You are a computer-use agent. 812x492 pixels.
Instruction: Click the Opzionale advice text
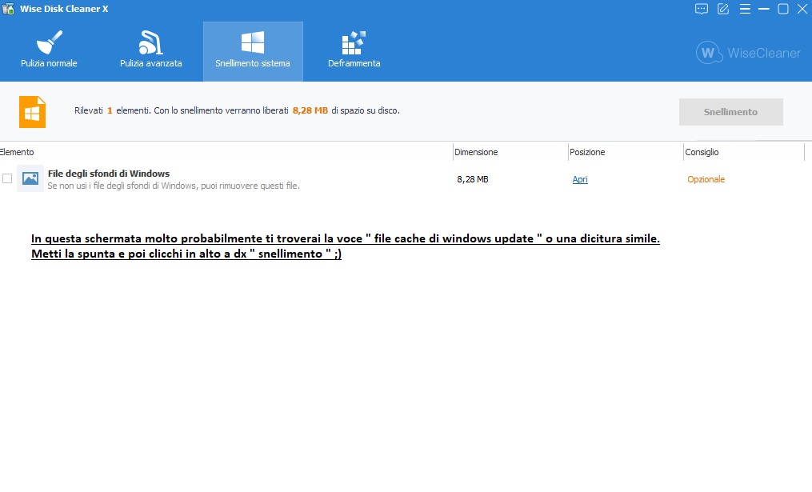[706, 179]
